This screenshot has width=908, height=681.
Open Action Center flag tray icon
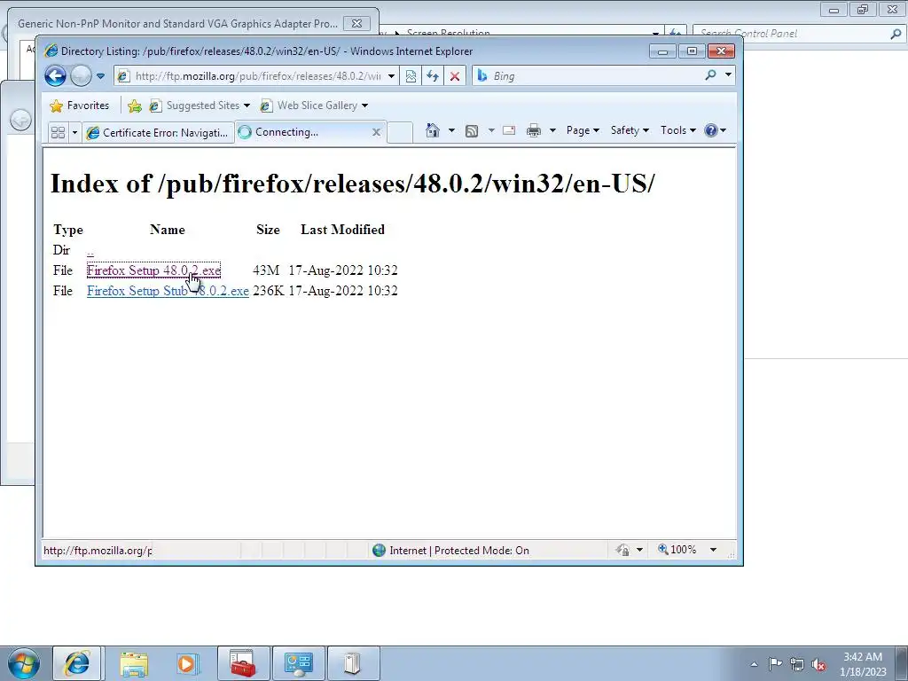pyautogui.click(x=775, y=663)
